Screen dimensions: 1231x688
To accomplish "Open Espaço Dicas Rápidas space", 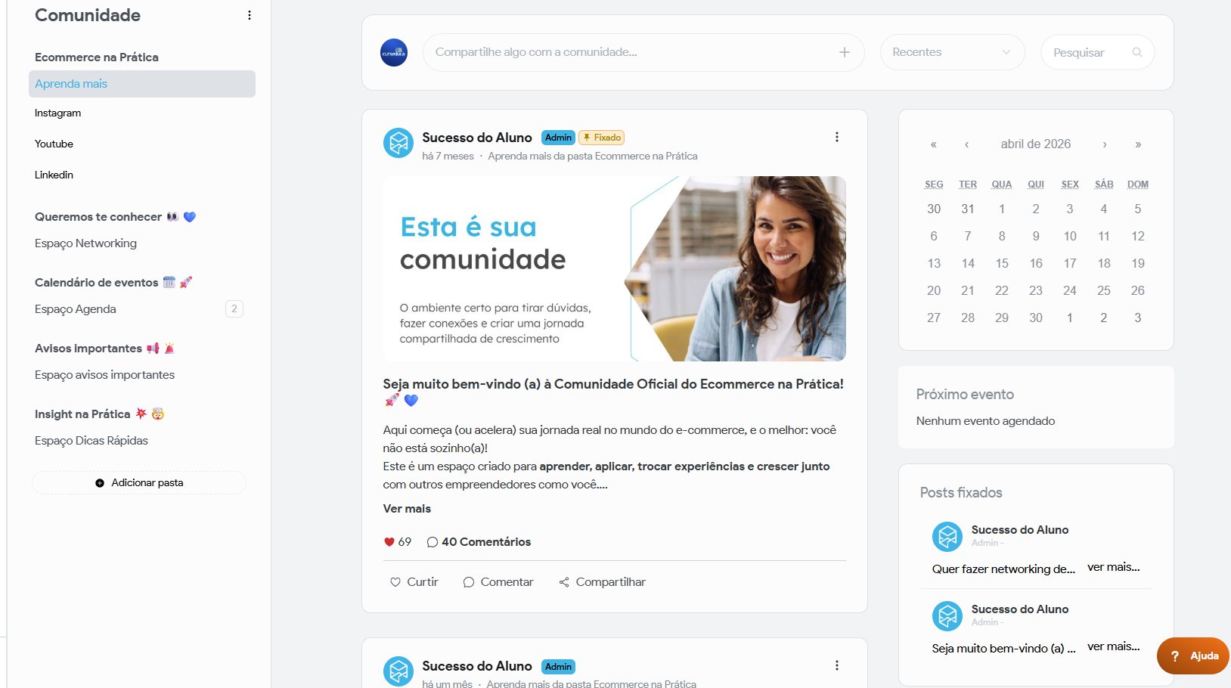I will pyautogui.click(x=91, y=441).
